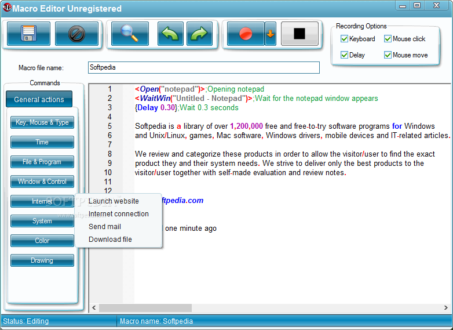The width and height of the screenshot is (453, 330).
Task: Click 'one minute ago' text in editor
Action: 191,228
